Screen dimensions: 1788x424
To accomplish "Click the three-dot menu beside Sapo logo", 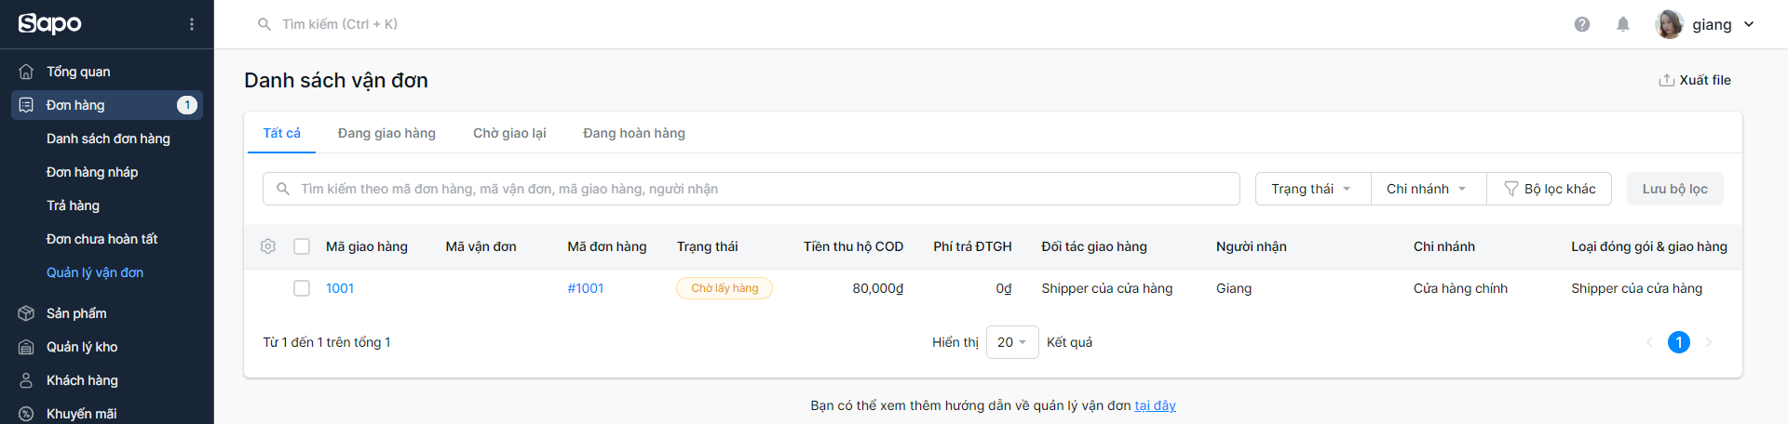I will pos(192,24).
